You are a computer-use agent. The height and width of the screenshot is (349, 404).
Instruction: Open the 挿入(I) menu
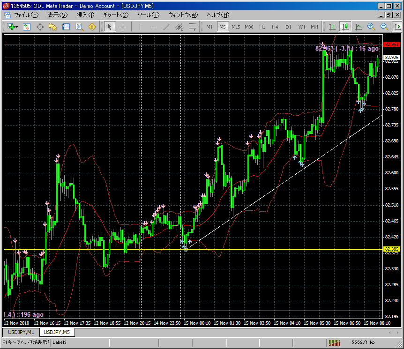point(85,15)
